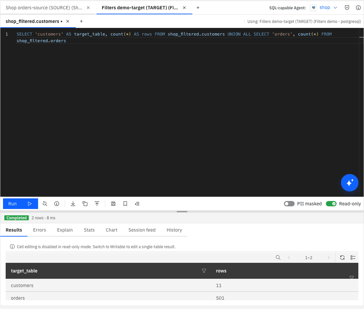Click line number 1 in editor gutter
Screen dimensions: 364x309
pyautogui.click(x=7, y=34)
